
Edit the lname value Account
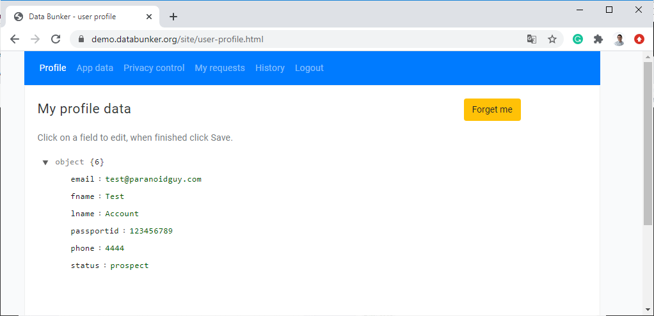[122, 214]
